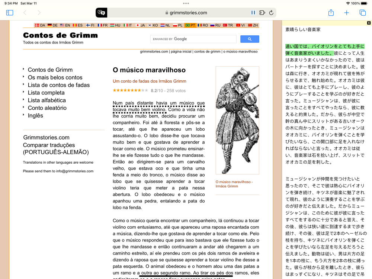Click the blue search magnifier button

250,39
